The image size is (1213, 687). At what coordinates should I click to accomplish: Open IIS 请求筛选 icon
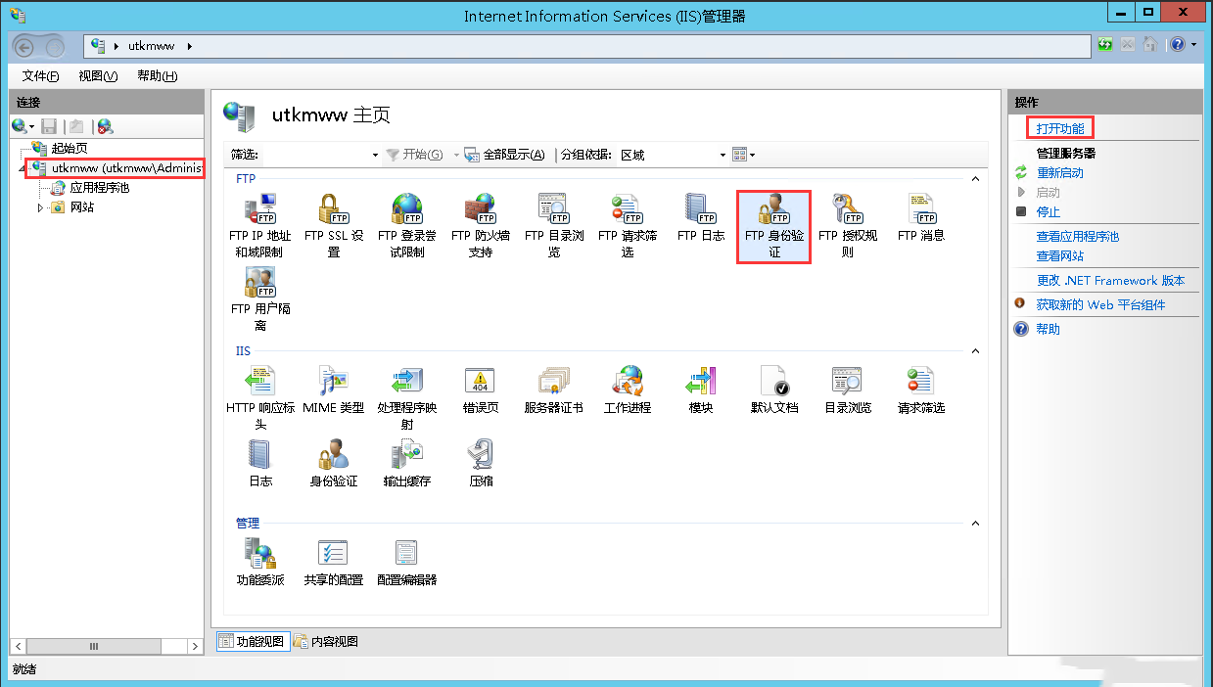click(x=921, y=389)
